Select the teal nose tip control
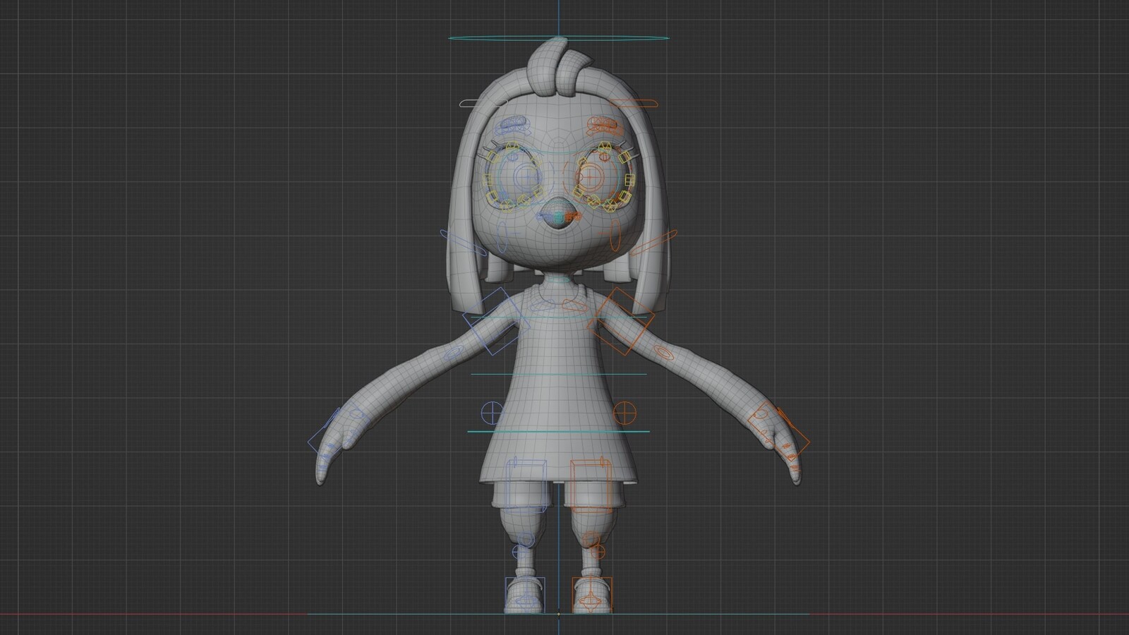 (559, 217)
